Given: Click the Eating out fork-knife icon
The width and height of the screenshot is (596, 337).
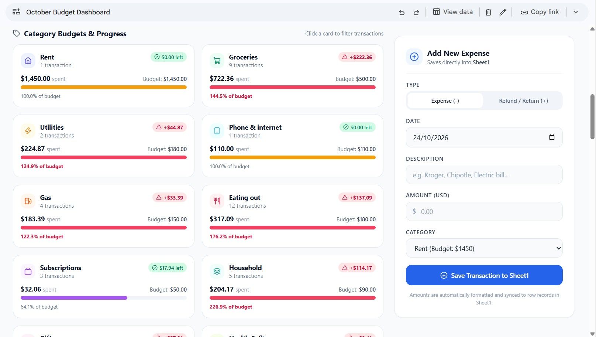Looking at the screenshot, I should pyautogui.click(x=217, y=201).
